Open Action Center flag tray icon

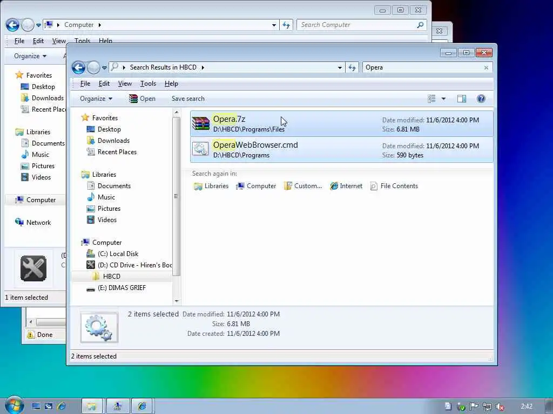(x=474, y=406)
